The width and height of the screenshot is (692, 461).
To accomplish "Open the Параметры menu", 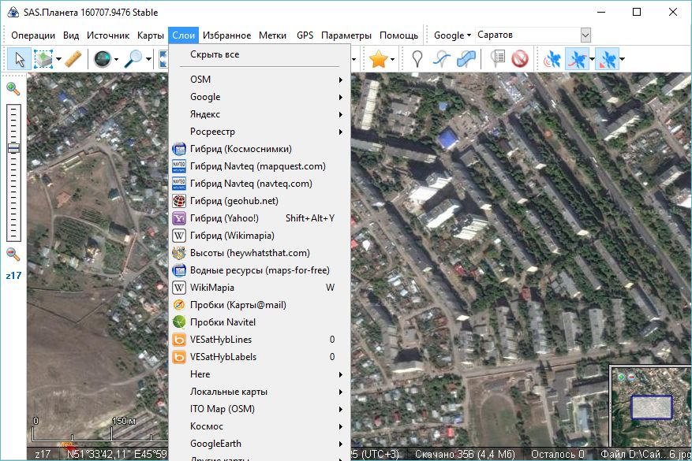I will [x=346, y=35].
